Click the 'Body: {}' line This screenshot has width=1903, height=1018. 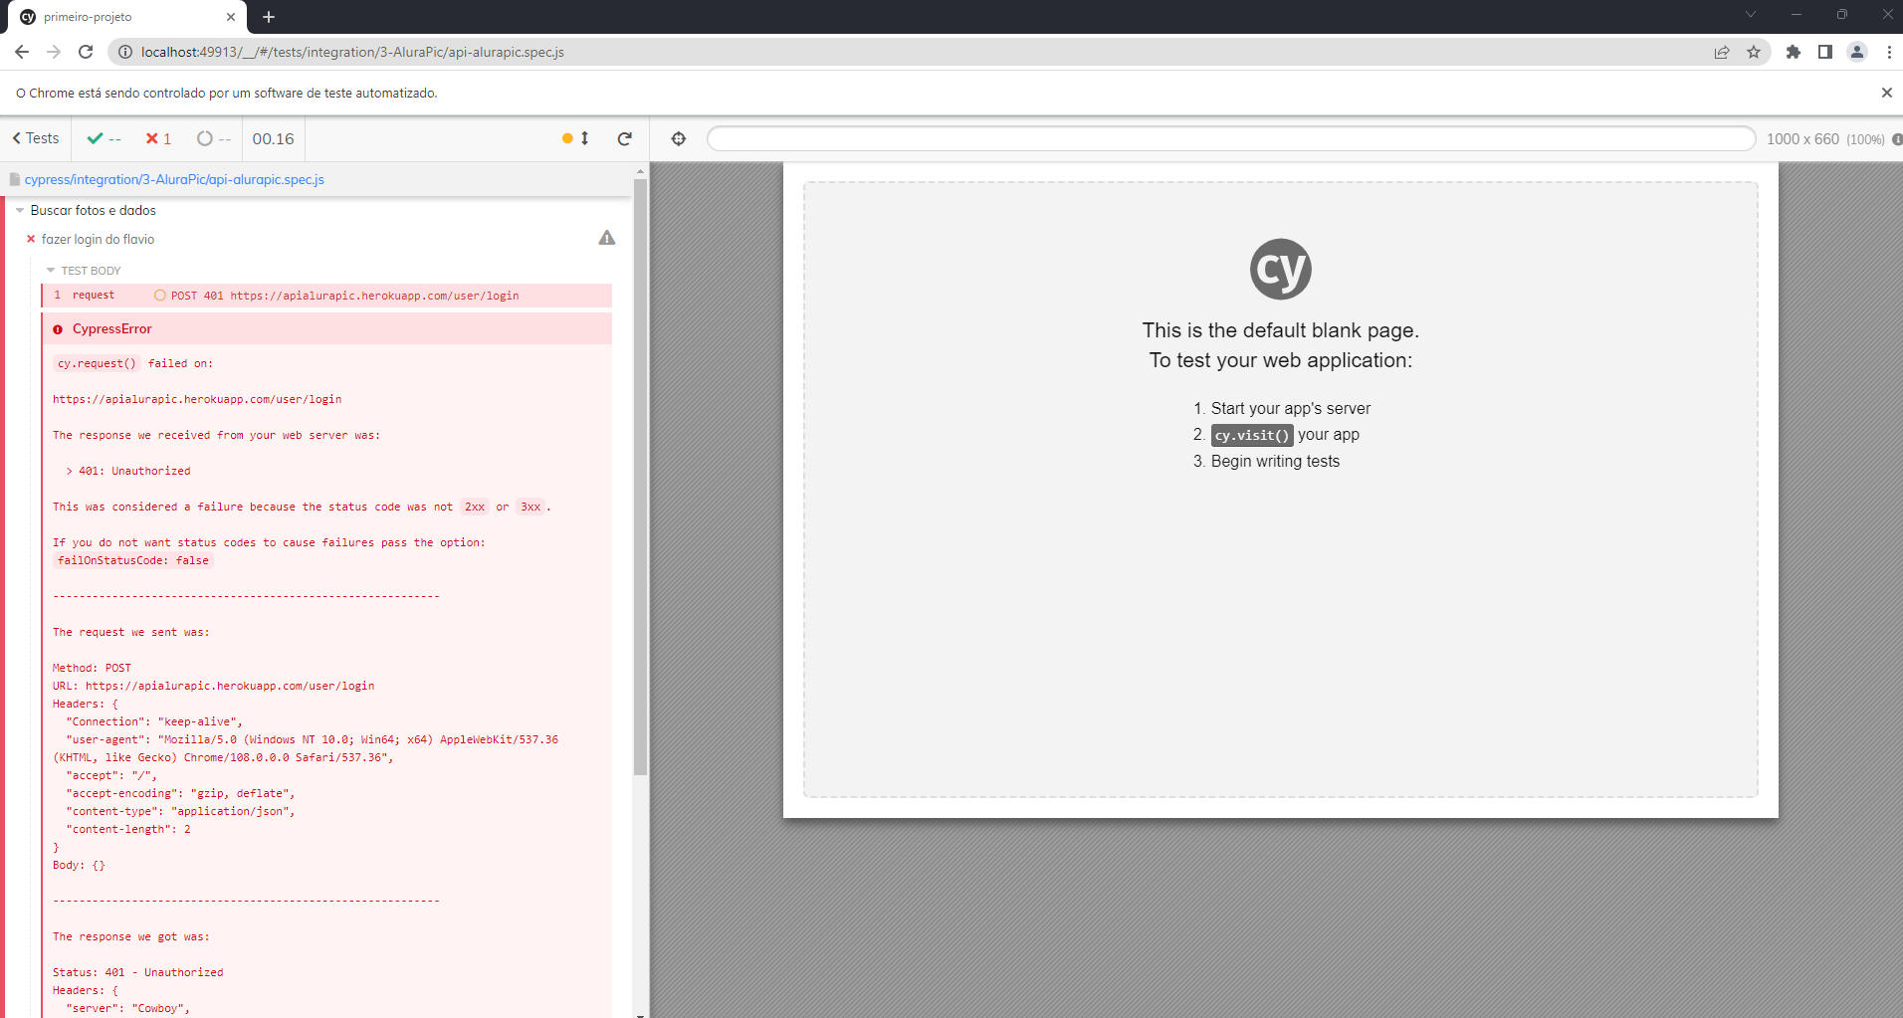point(79,865)
